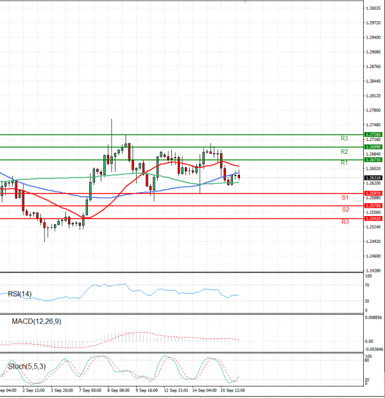Click the RSI(14) indicator label

point(20,294)
